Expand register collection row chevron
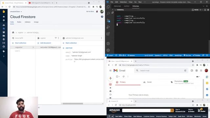210x118 pixels. (33, 47)
